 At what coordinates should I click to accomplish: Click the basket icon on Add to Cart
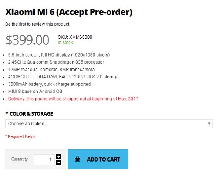pos(77,159)
